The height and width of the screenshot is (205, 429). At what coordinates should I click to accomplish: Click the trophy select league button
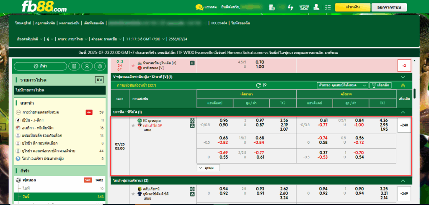coord(380,85)
